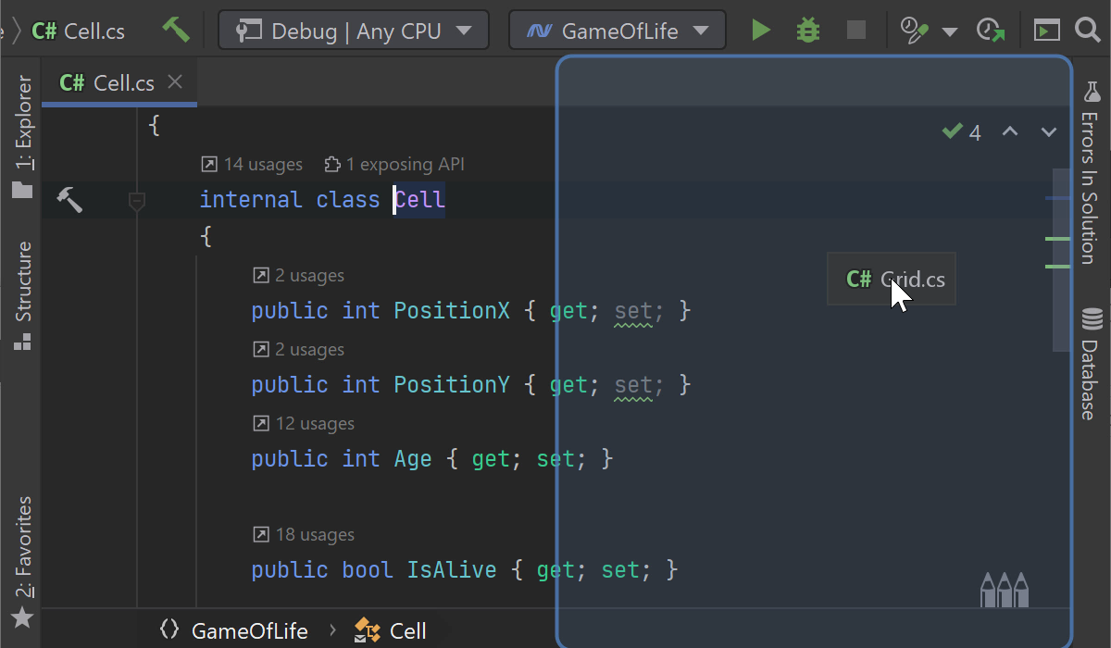1111x648 pixels.
Task: Click the build hammer in the top toolbar
Action: (176, 30)
